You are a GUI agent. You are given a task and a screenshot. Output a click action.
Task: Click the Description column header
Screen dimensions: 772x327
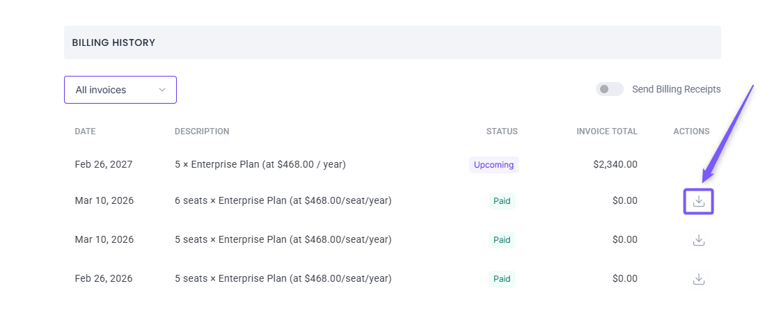coord(202,131)
